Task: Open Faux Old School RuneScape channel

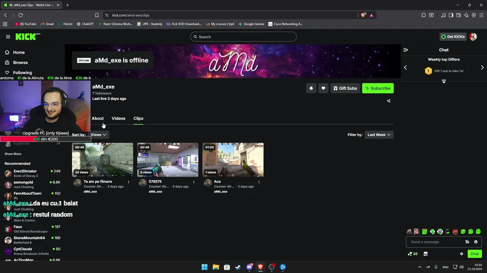Action: [x=33, y=229]
